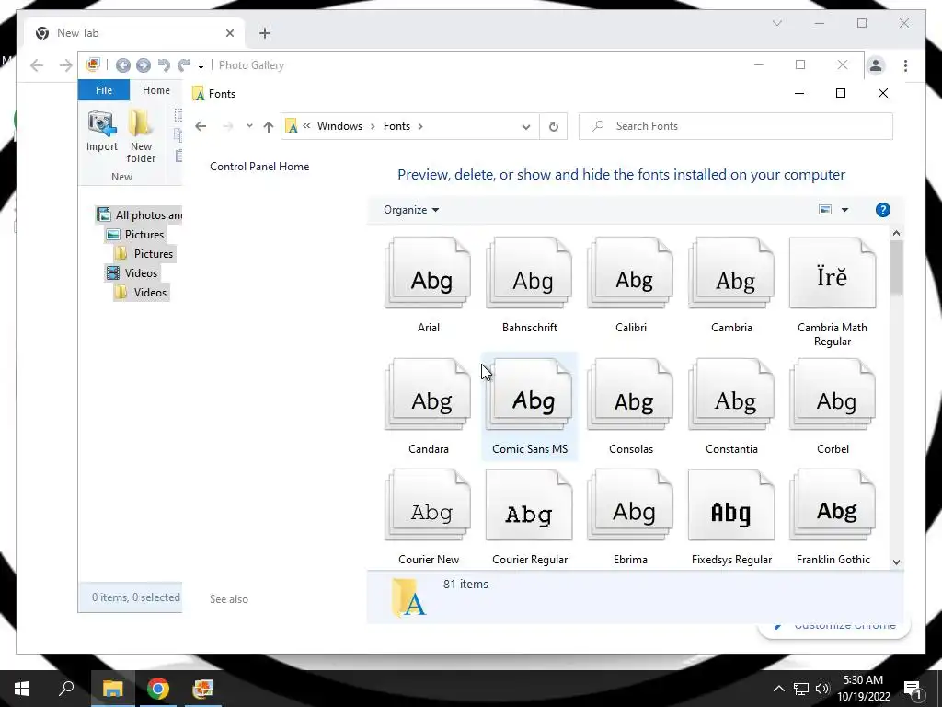Viewport: 942px width, 707px height.
Task: Switch to Photo Gallery on the taskbar
Action: point(203,689)
